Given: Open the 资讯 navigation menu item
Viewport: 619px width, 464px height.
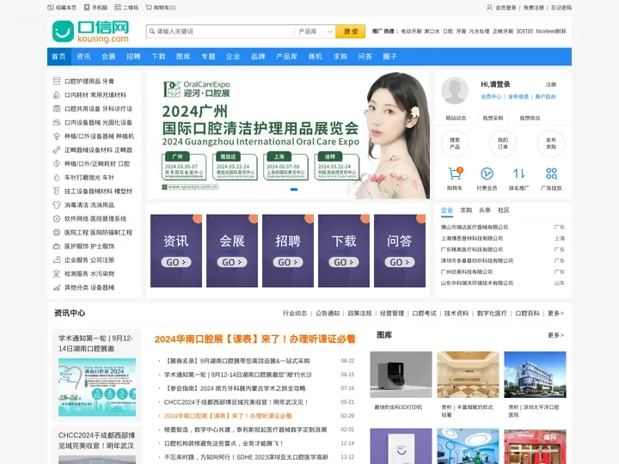Looking at the screenshot, I should pyautogui.click(x=83, y=57).
